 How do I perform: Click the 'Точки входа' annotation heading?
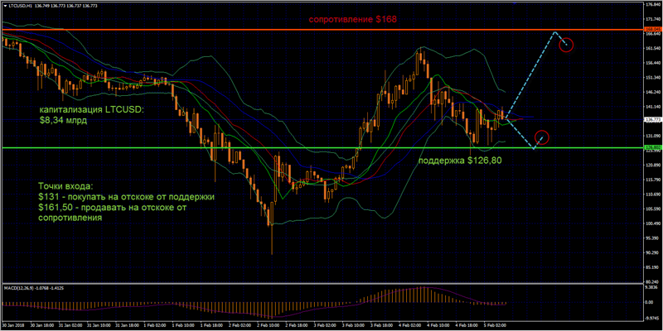point(70,187)
